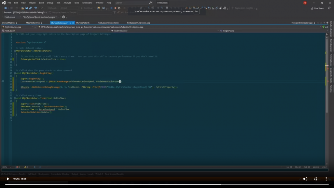Mute the video volume speaker
The height and width of the screenshot is (188, 334).
pos(305,179)
